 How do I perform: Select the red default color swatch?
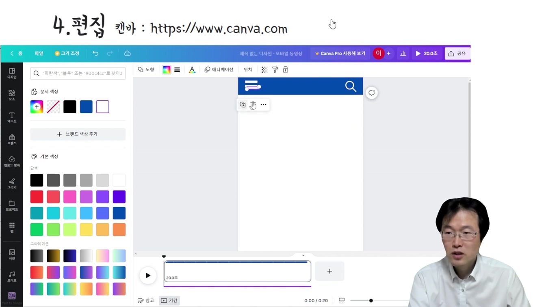37,197
